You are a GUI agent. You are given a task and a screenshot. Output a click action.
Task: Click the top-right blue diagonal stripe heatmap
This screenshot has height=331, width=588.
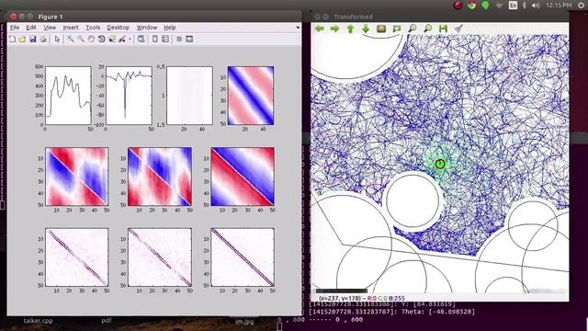pyautogui.click(x=251, y=96)
